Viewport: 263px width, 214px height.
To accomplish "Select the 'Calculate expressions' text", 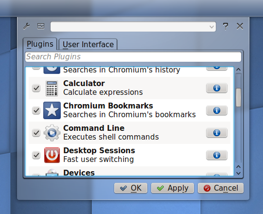I will (x=103, y=92).
